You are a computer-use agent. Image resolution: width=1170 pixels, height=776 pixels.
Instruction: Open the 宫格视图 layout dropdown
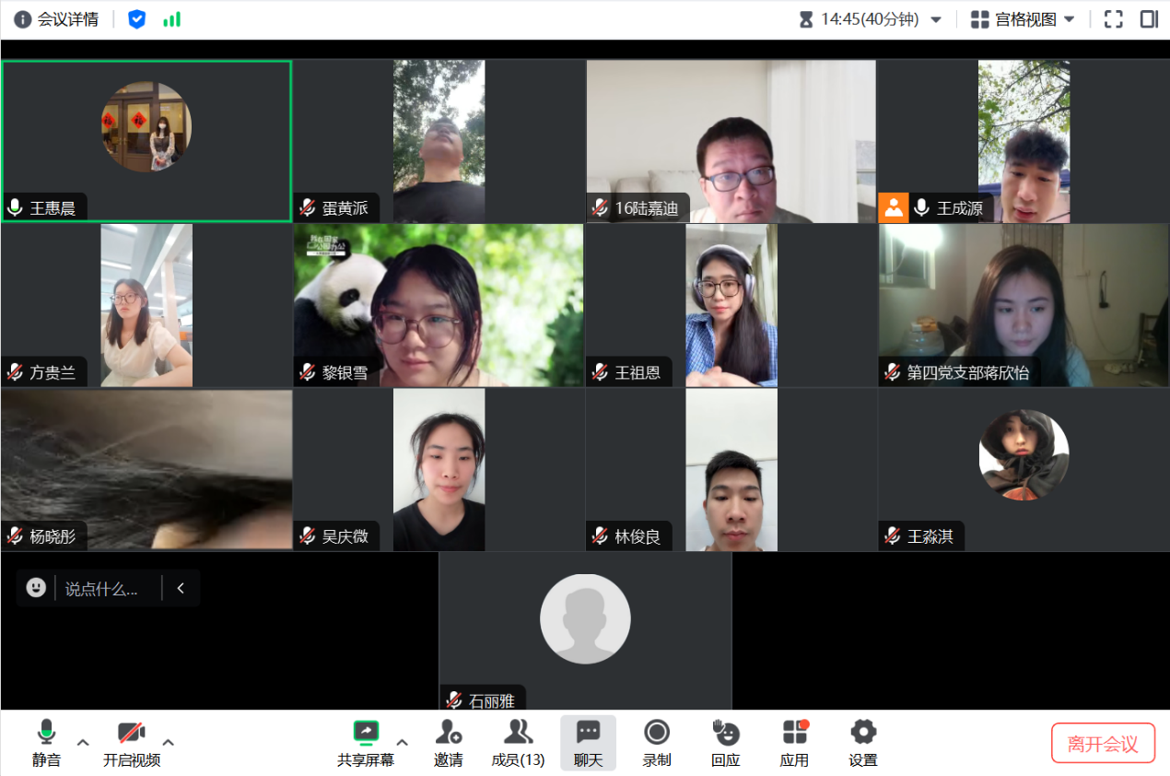coord(1024,19)
